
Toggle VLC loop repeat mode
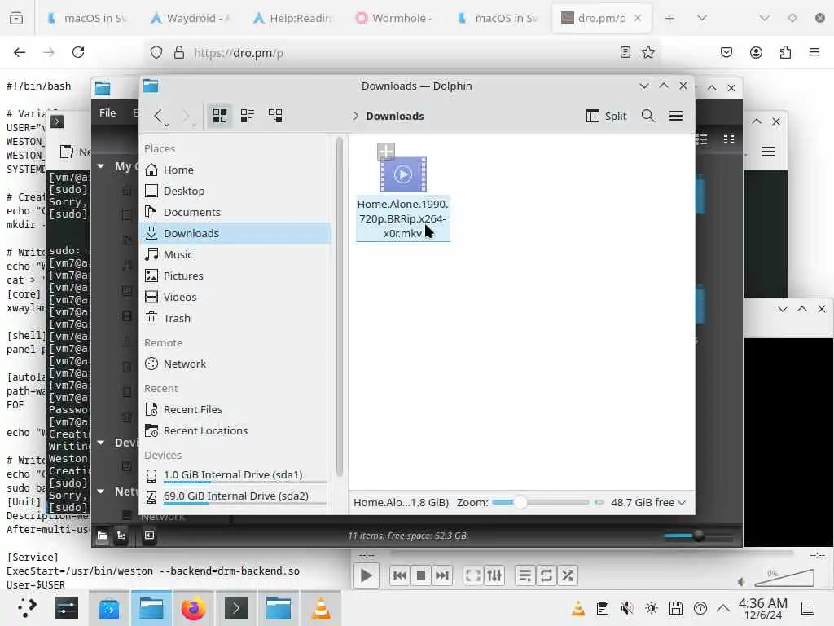click(x=546, y=575)
